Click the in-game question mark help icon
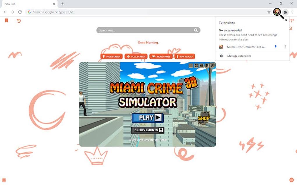 click(x=207, y=66)
